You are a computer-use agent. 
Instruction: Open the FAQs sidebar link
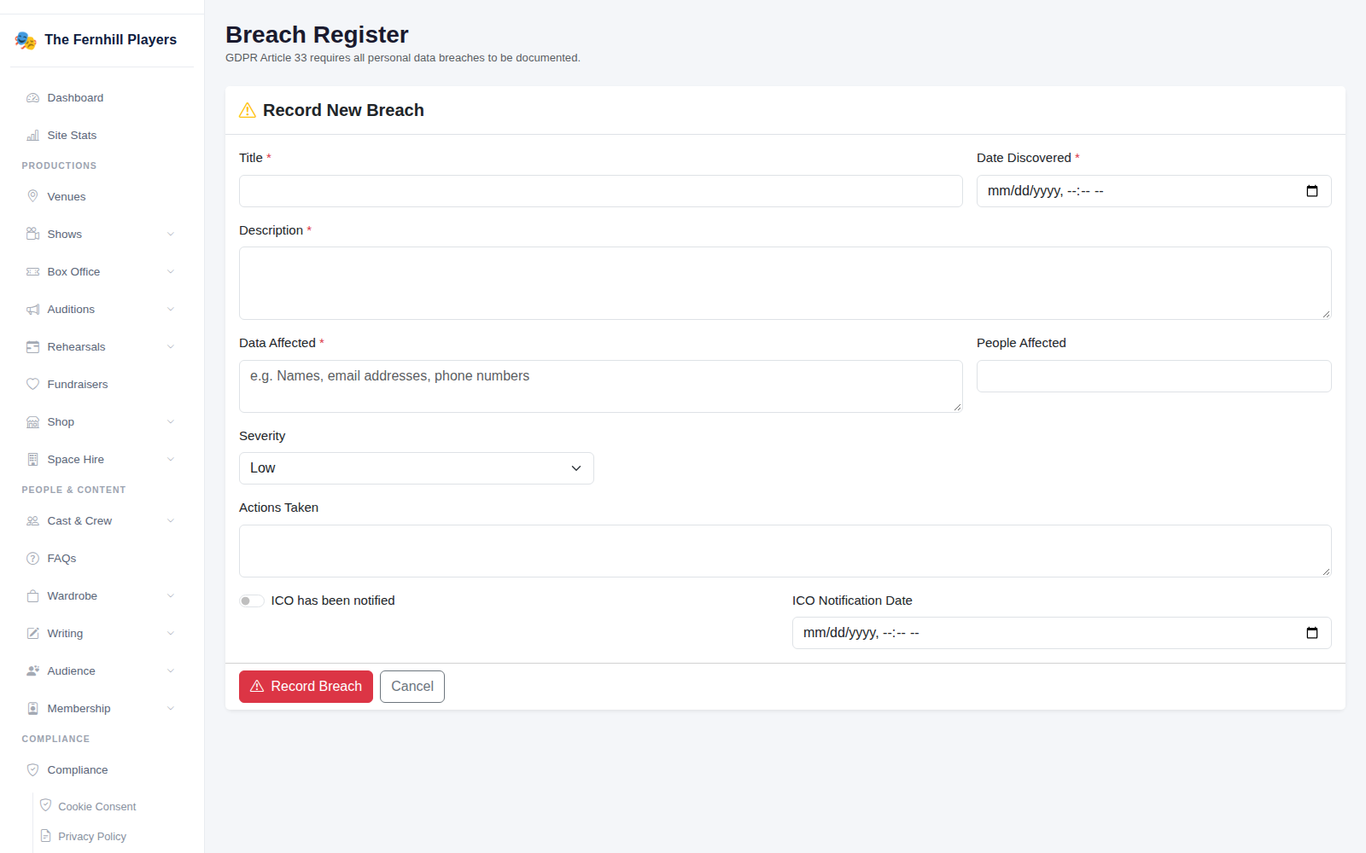point(102,559)
